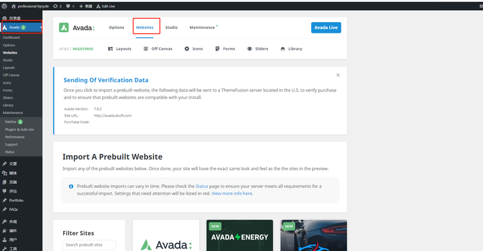483x251 pixels.
Task: Click the Dashboard gauge icon in sidebar
Action: (x=4, y=18)
